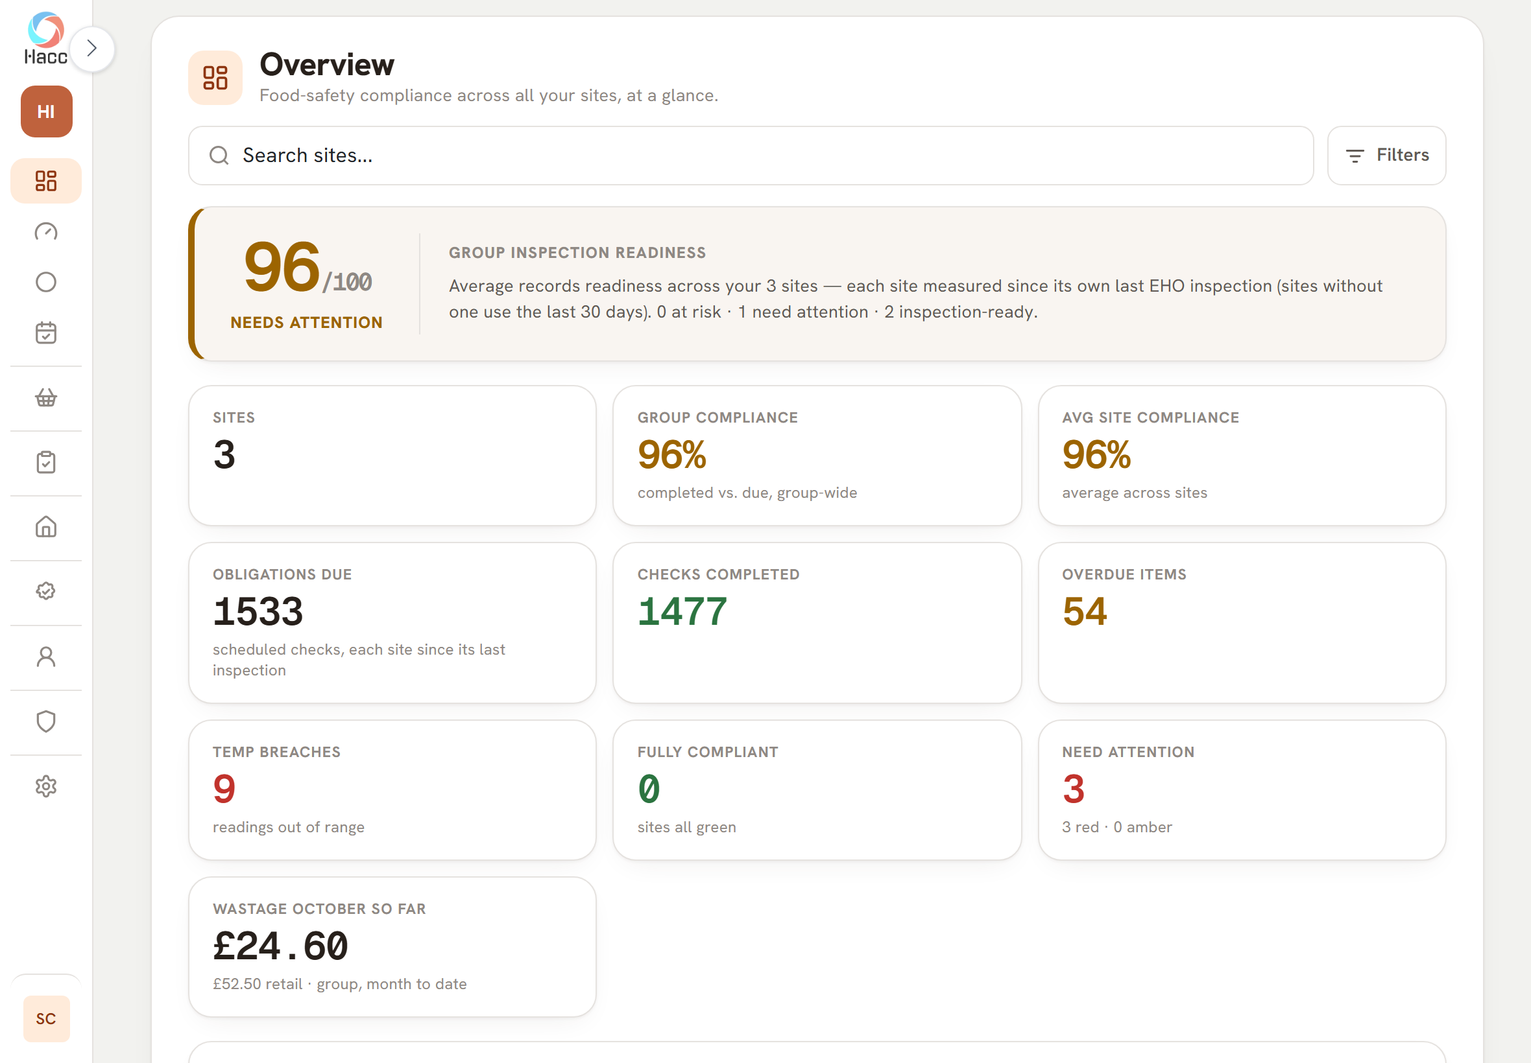The height and width of the screenshot is (1063, 1531).
Task: Expand the sidebar with the chevron arrow
Action: click(x=92, y=49)
